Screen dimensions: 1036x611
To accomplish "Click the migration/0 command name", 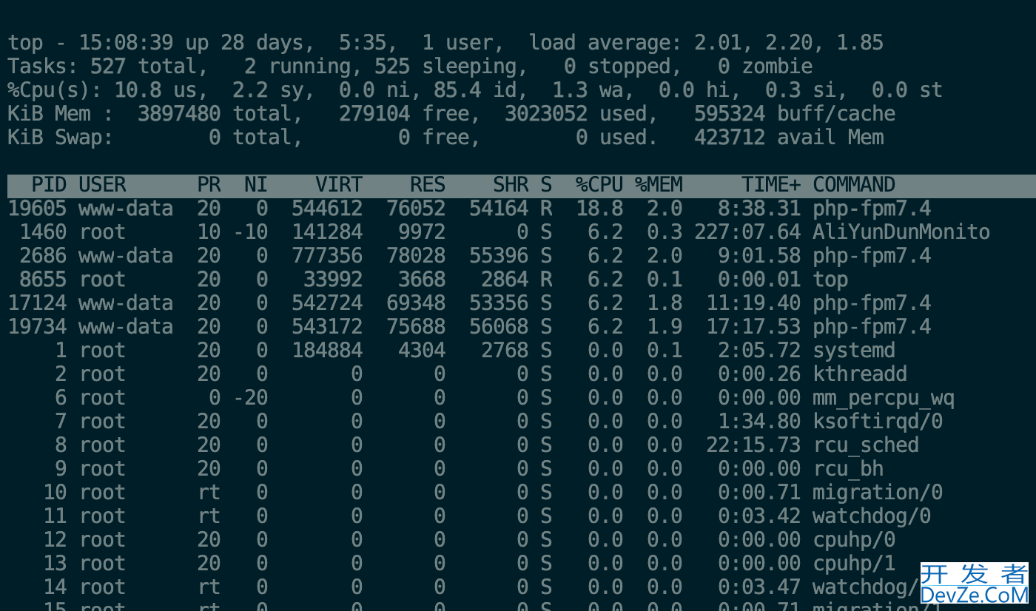I will 878,493.
